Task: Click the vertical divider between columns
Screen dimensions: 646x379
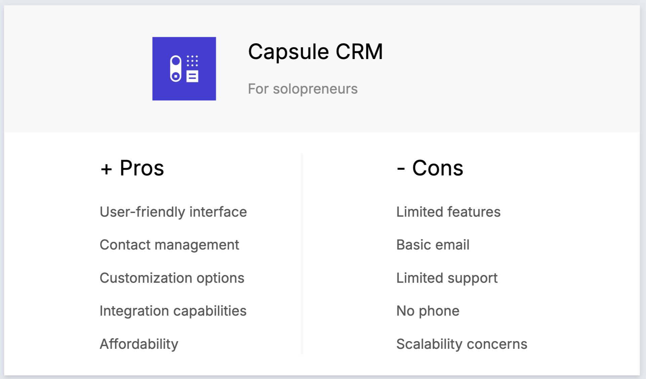Action: pos(302,254)
